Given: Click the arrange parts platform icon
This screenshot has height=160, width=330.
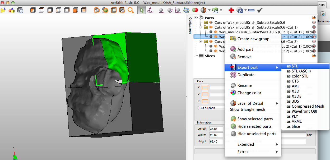Looking at the screenshot, I should (x=186, y=10).
